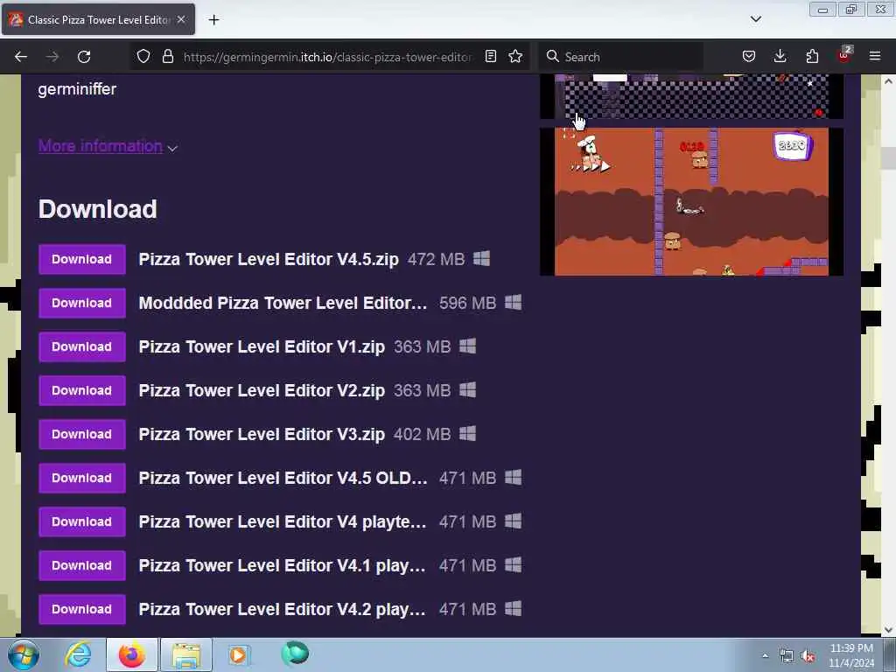View site security lock info
Viewport: 896px width, 672px height.
(167, 57)
